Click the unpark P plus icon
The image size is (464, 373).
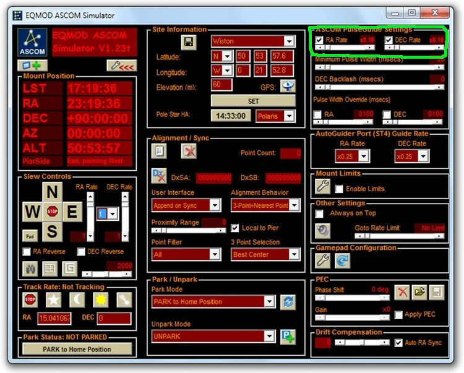point(288,337)
